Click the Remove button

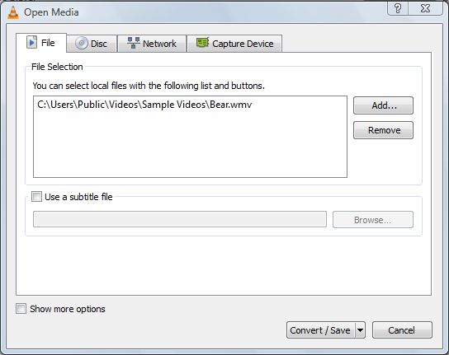383,130
